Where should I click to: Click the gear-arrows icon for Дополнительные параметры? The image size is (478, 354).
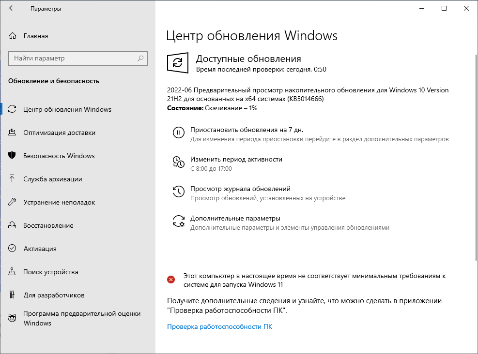(178, 221)
